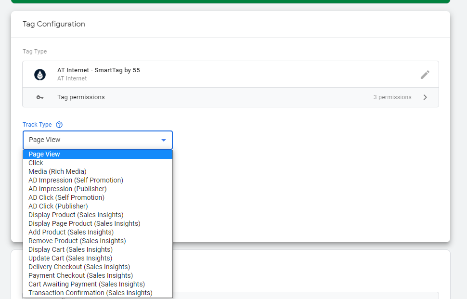The height and width of the screenshot is (299, 467).
Task: Open the Track Type help question icon
Action: pos(59,125)
